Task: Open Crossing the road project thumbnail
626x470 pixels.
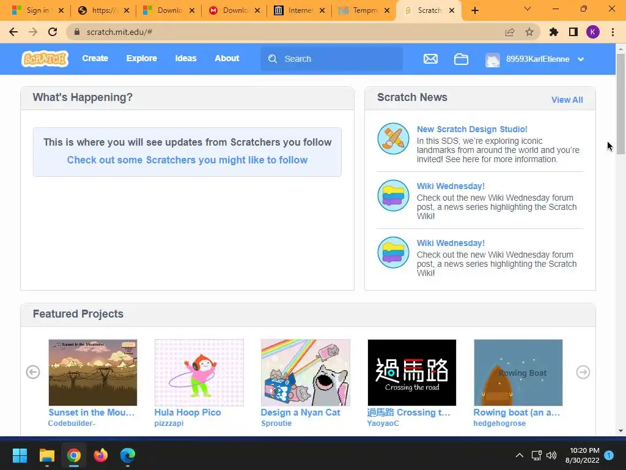Action: point(411,373)
